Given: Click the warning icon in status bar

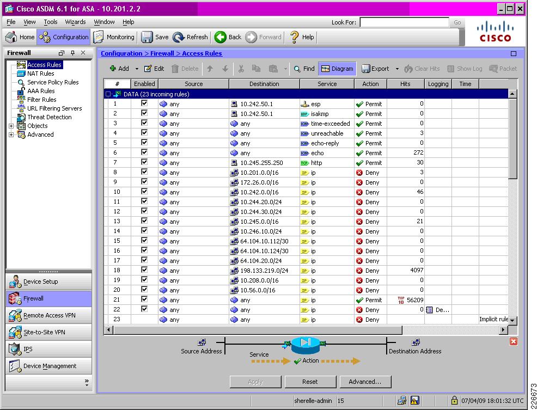Looking at the screenshot, I should (415, 400).
